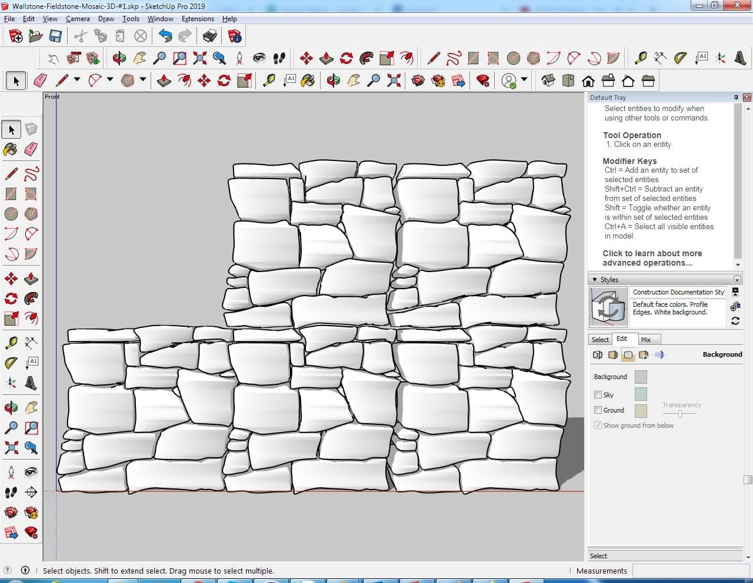
Task: Enable the Sky checkbox
Action: [598, 395]
